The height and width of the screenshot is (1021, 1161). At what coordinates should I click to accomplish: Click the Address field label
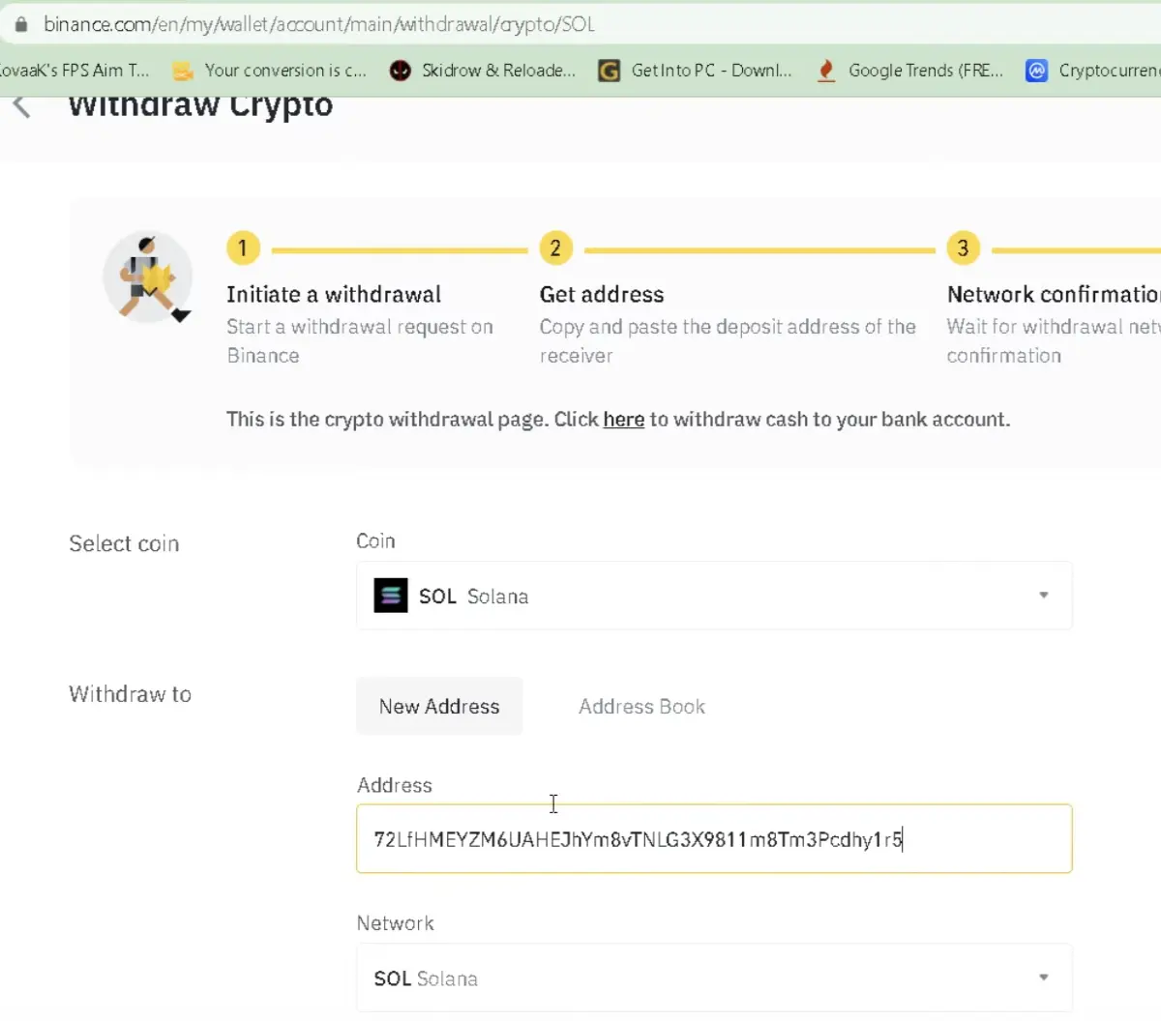click(x=395, y=785)
